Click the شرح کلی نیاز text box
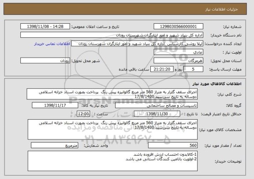254x179 pixels. click(112, 94)
